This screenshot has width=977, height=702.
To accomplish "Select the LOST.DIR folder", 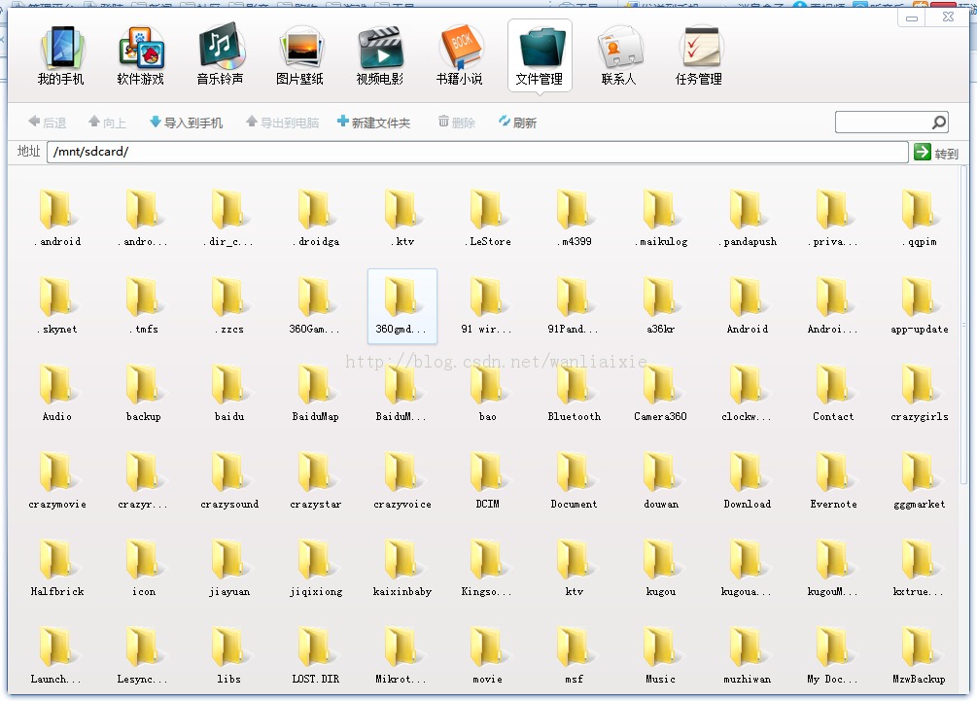I will coord(315,655).
